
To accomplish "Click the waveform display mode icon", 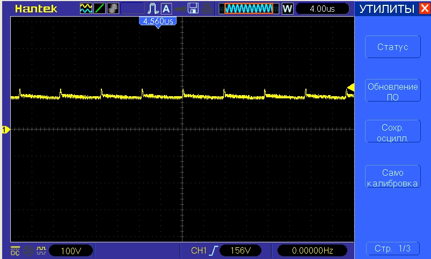I will pos(86,9).
